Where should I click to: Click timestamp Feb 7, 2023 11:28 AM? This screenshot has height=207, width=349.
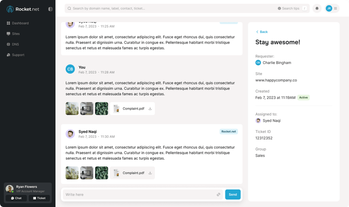click(96, 72)
